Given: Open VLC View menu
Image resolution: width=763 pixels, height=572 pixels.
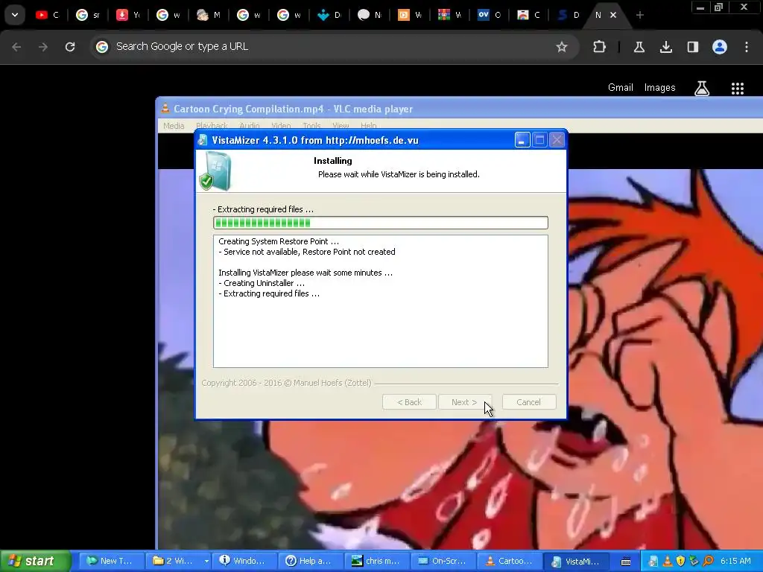Looking at the screenshot, I should (341, 125).
